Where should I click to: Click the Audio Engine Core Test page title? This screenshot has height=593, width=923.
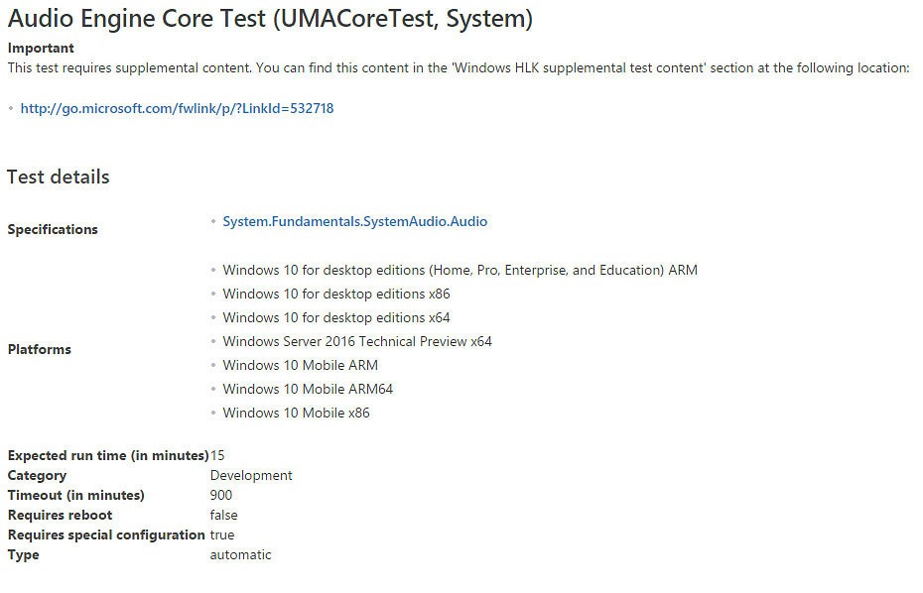coord(270,19)
